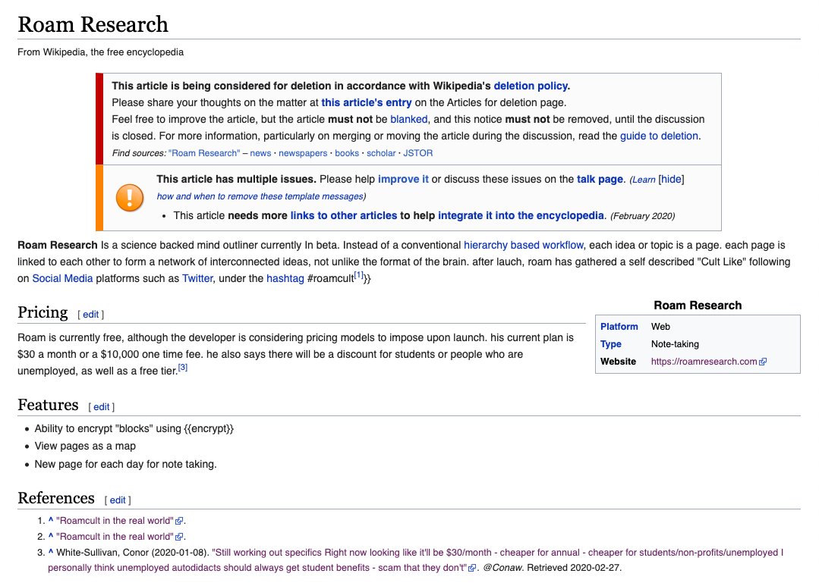Image resolution: width=819 pixels, height=586 pixels.
Task: Open the Type infobox label link
Action: [x=610, y=344]
